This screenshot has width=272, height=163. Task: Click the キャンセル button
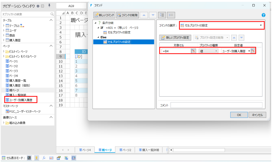click(x=257, y=115)
